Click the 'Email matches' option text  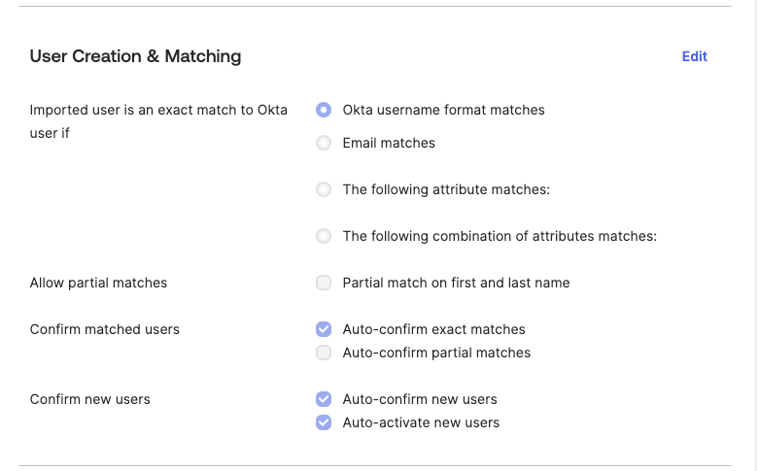[x=389, y=143]
